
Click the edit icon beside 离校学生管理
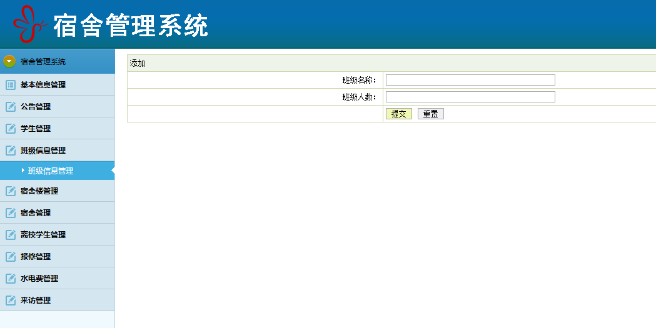11,235
